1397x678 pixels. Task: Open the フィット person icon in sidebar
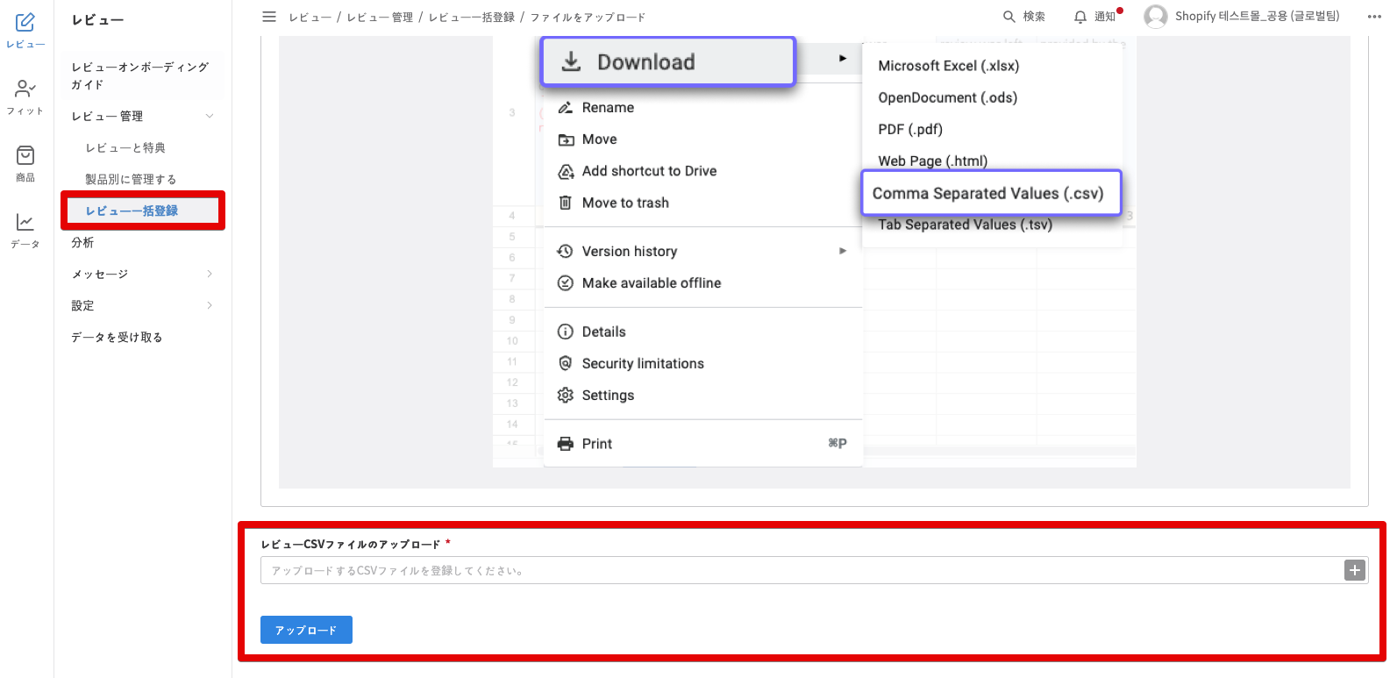(x=25, y=89)
